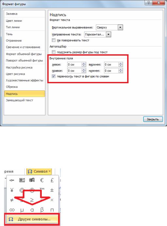Open the 'Тип линии' category

coord(24,27)
